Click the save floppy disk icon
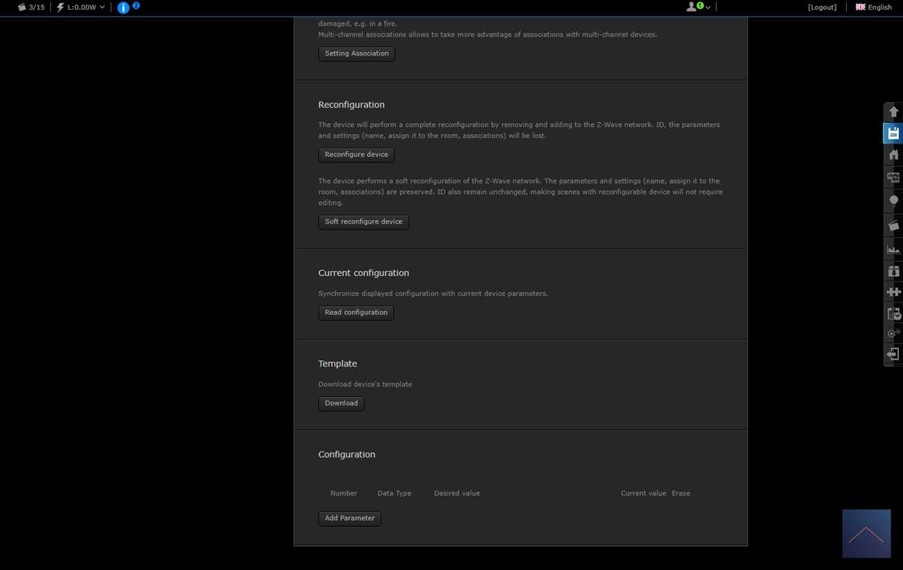The height and width of the screenshot is (570, 903). pos(893,133)
